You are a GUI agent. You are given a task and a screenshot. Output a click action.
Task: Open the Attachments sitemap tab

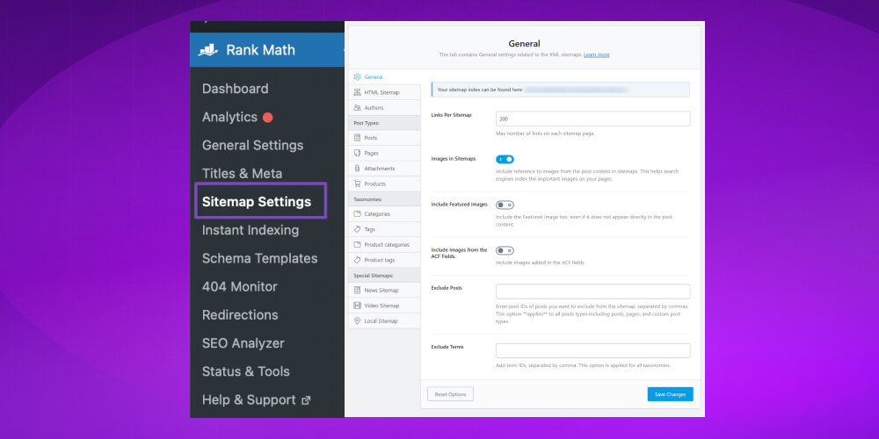[x=384, y=169]
